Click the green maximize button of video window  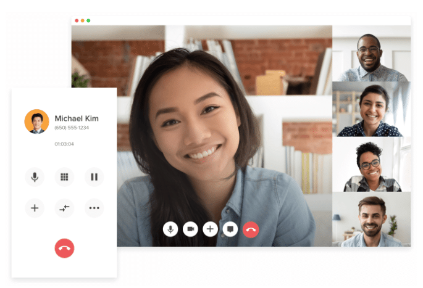point(88,20)
